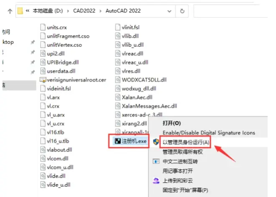Select file vlide_u.dll

click(59, 185)
